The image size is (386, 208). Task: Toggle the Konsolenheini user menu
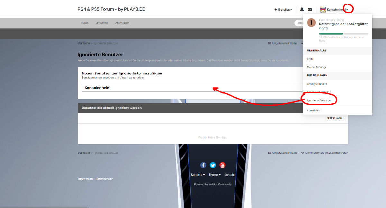(x=337, y=10)
